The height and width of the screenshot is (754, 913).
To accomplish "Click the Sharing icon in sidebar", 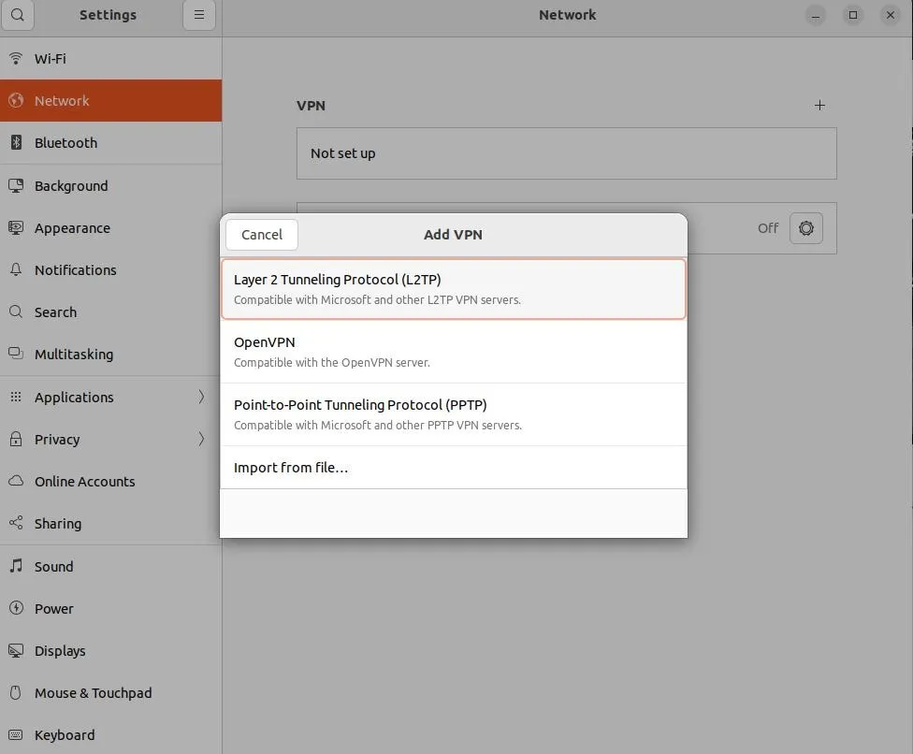I will 16,523.
